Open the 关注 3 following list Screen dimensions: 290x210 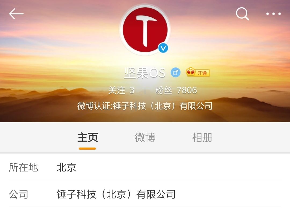point(121,90)
